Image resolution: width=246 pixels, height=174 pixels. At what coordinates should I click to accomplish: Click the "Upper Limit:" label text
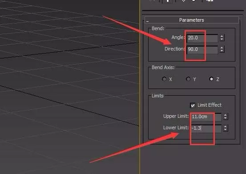(x=176, y=116)
